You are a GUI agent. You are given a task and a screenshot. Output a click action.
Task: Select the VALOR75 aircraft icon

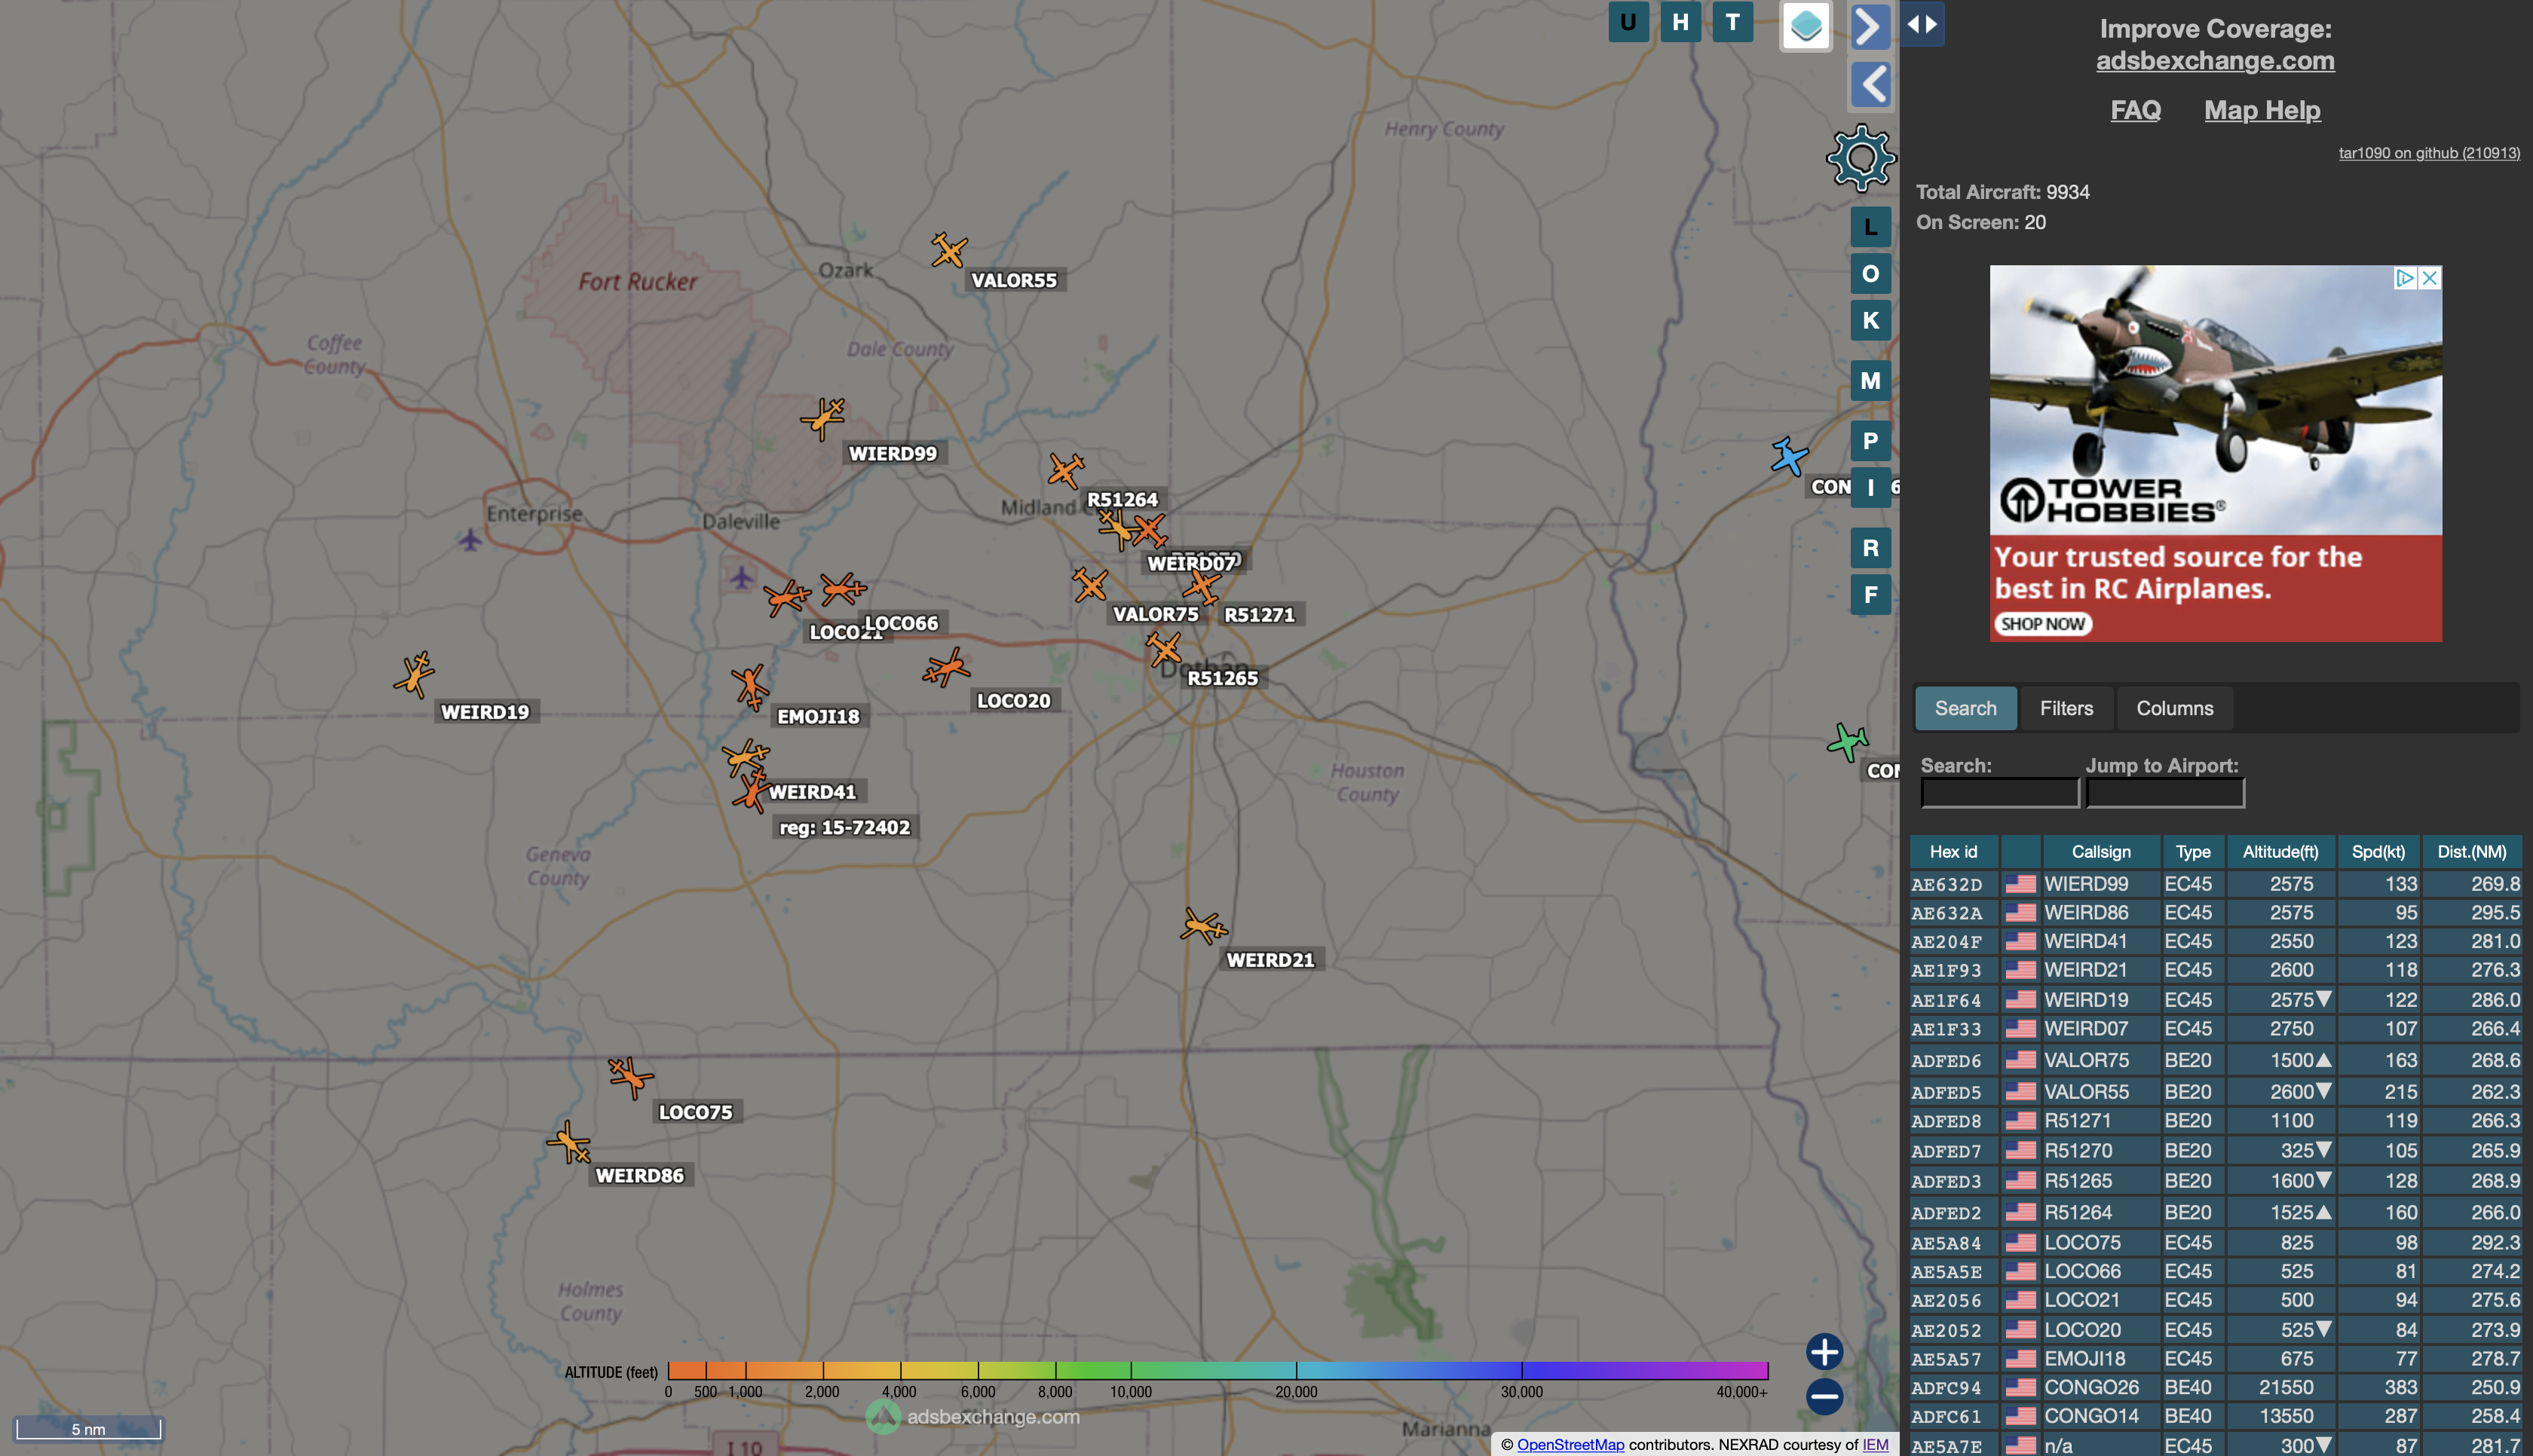(x=1090, y=585)
